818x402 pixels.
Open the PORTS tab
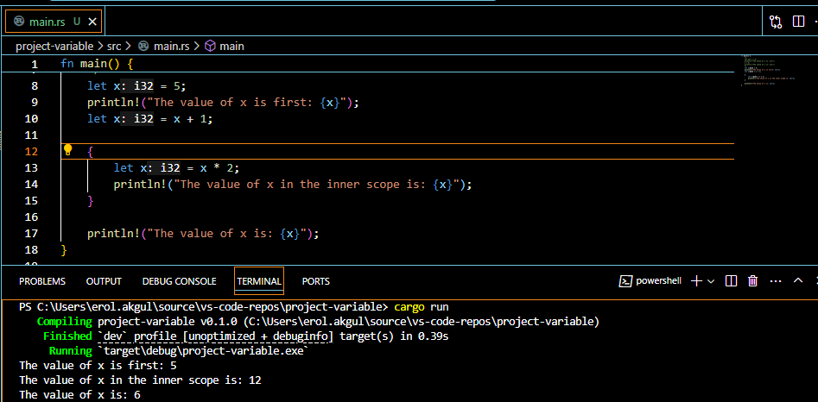315,281
